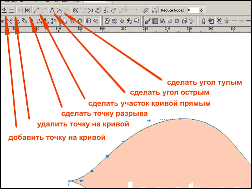Viewport: 252px width, 189px height.
Task: Click the grayed Join Two Nodes icon
Action: coord(20,11)
